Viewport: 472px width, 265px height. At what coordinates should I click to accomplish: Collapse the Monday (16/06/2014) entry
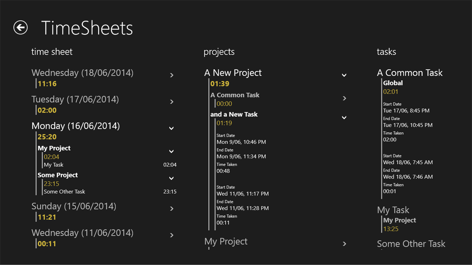(x=171, y=128)
